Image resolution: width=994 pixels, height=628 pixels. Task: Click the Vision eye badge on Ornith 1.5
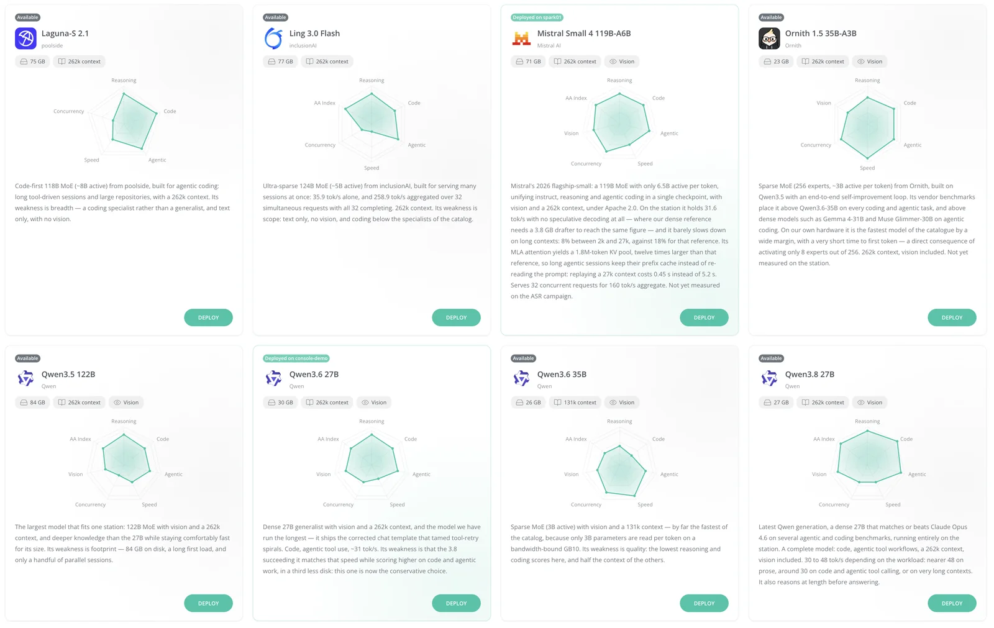pos(870,61)
